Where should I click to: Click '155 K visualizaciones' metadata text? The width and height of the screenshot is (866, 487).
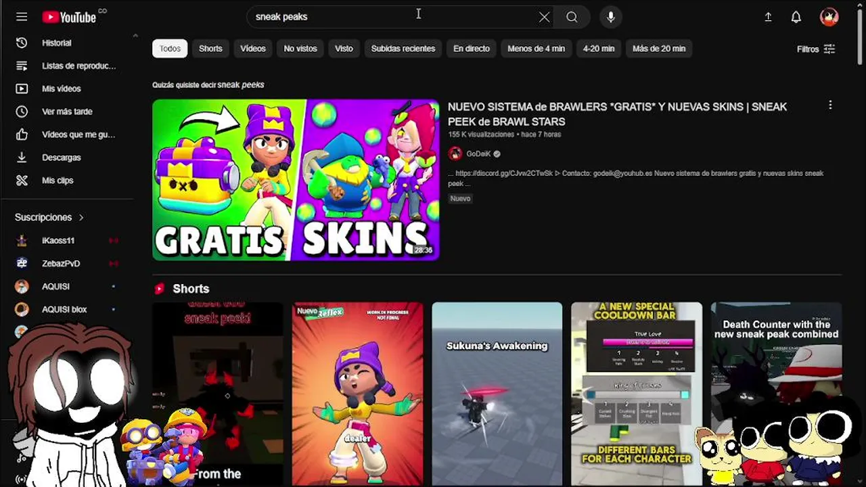pyautogui.click(x=481, y=135)
